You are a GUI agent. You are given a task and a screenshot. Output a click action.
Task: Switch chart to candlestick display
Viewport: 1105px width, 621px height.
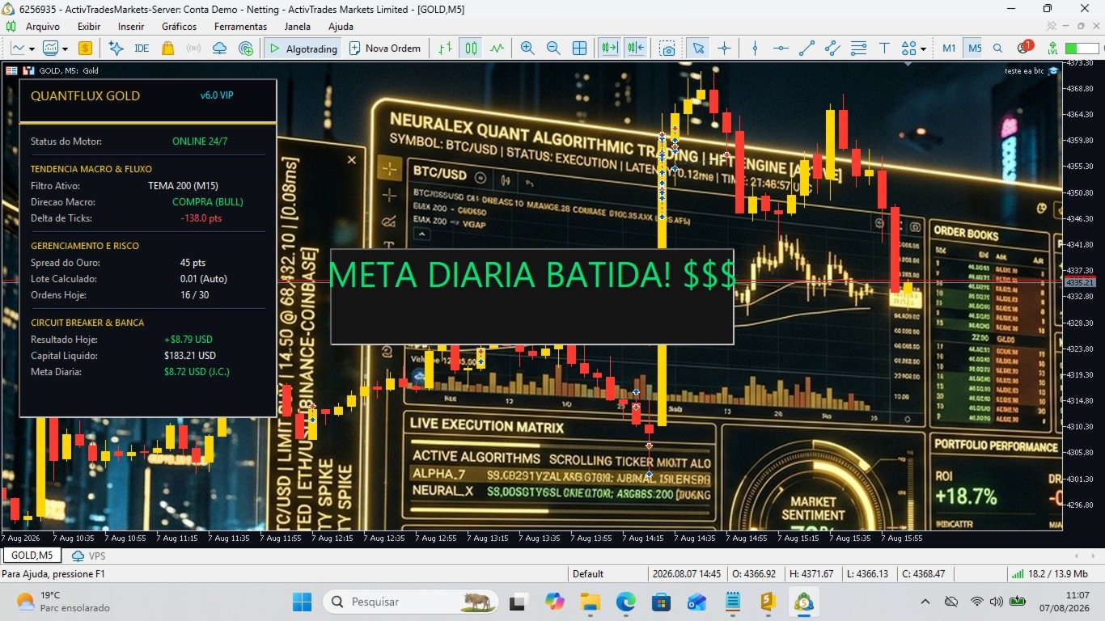click(x=471, y=49)
